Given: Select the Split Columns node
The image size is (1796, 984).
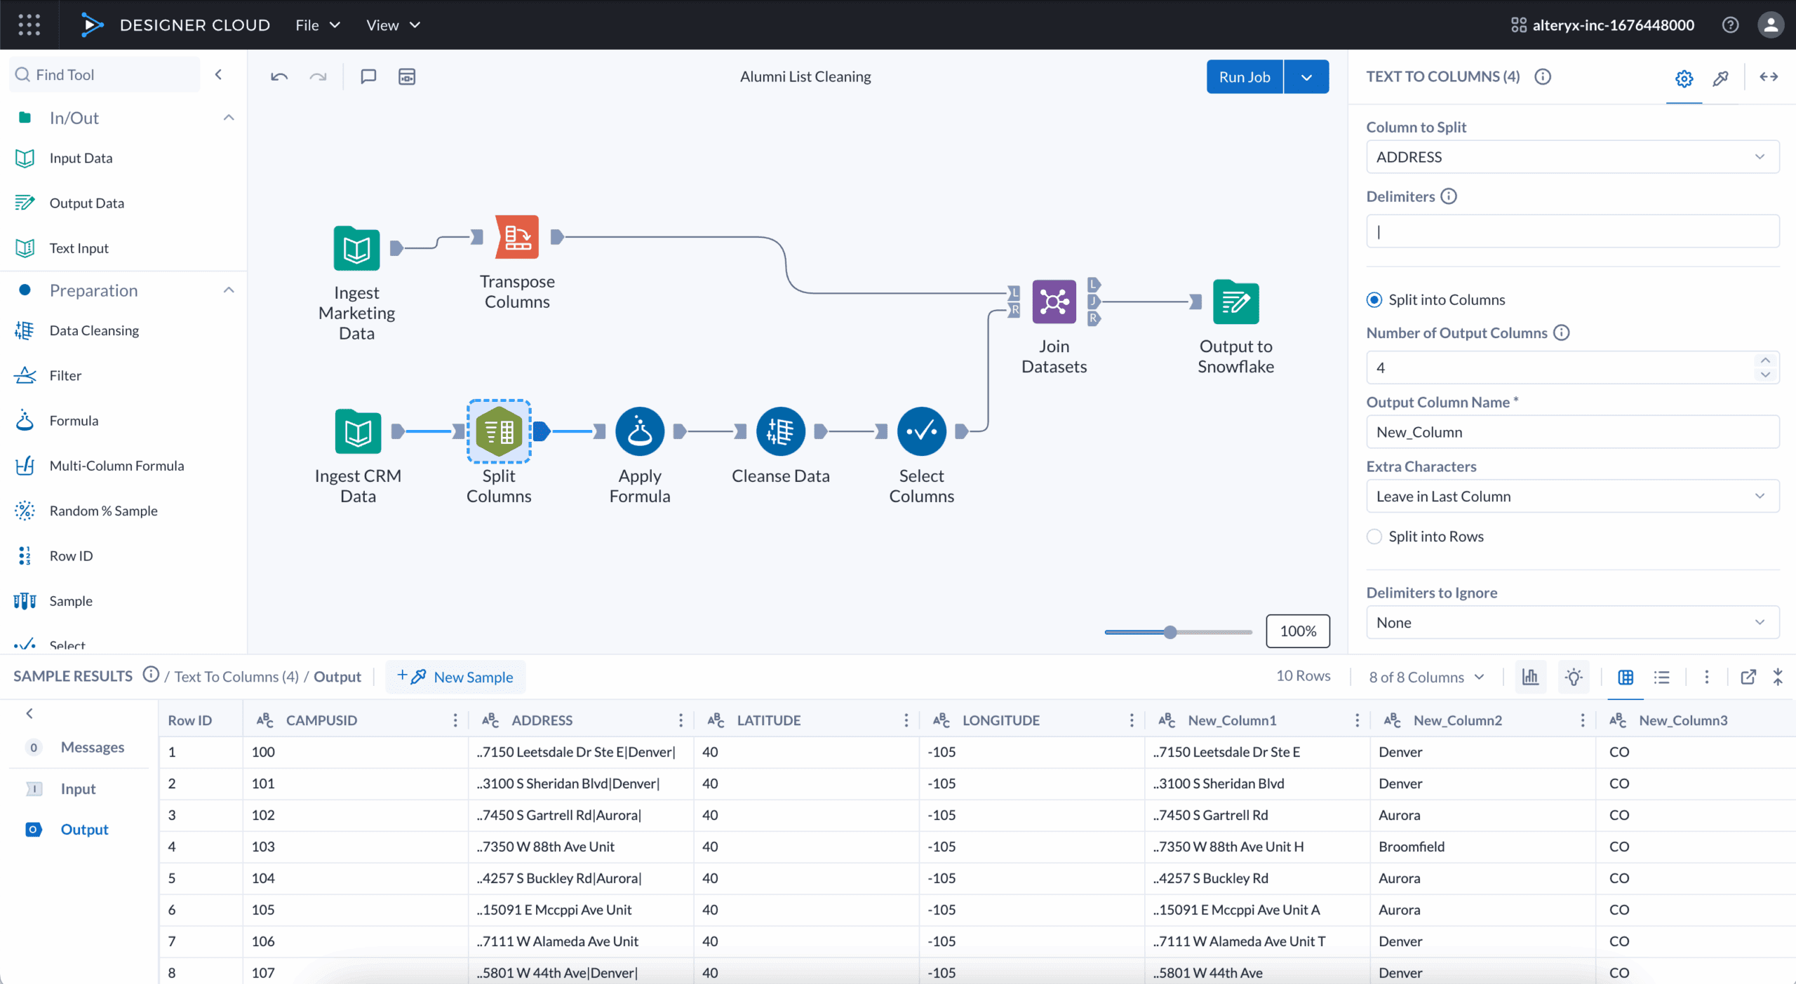Looking at the screenshot, I should (499, 431).
